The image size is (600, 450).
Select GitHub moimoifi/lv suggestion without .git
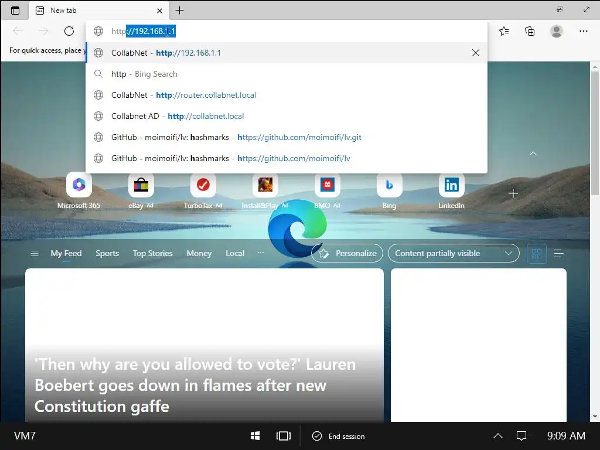(x=287, y=158)
